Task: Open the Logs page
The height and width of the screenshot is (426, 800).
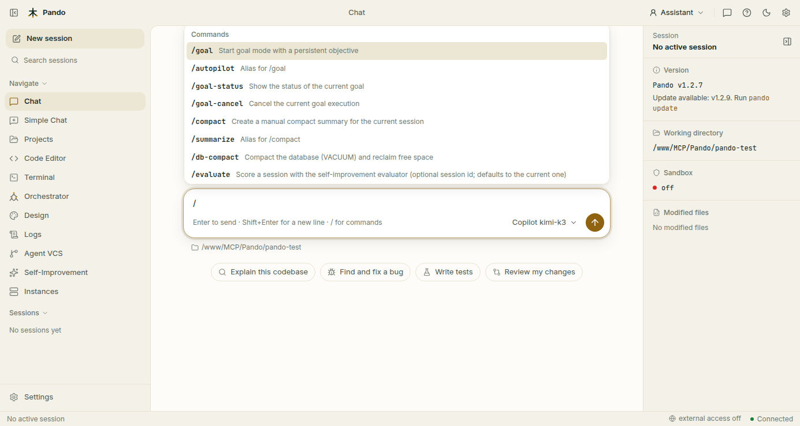Action: click(75, 235)
